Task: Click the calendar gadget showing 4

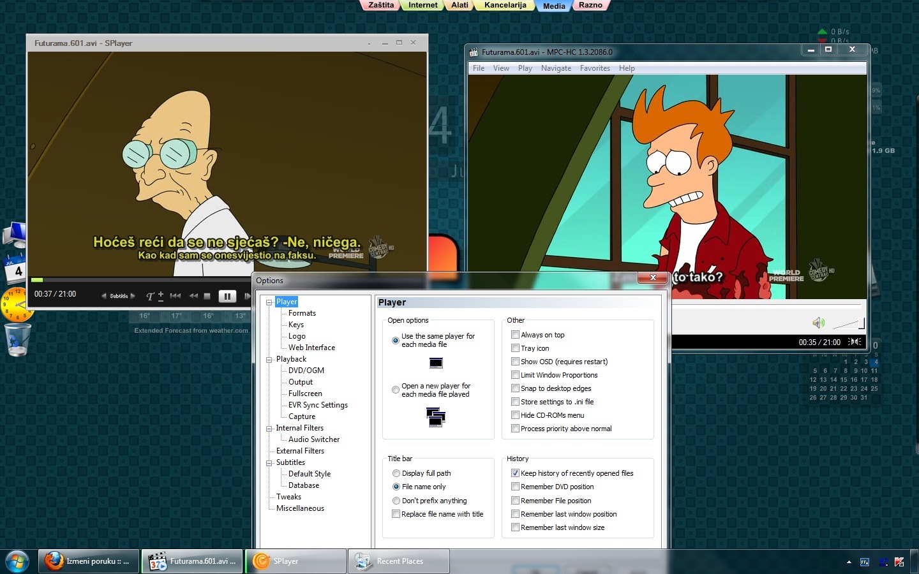Action: (x=15, y=269)
